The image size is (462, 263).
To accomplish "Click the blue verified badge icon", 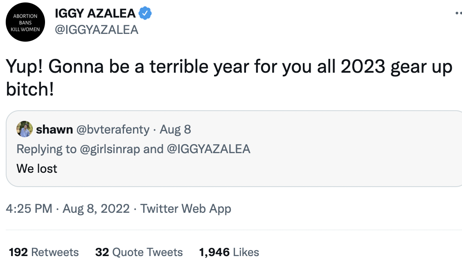I will click(145, 13).
